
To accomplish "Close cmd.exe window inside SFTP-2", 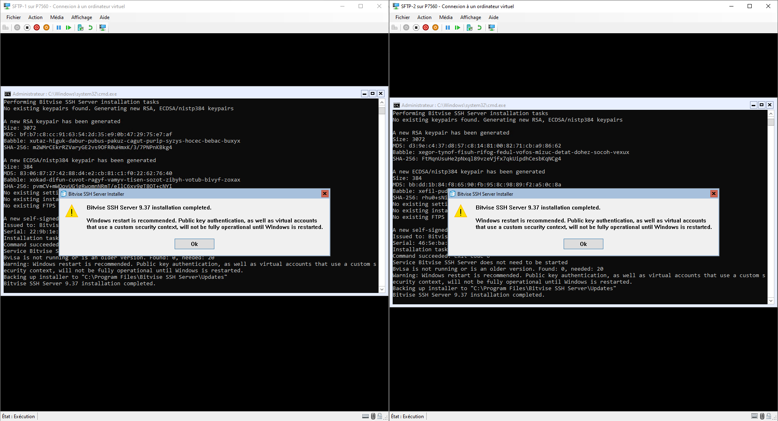I will [769, 105].
